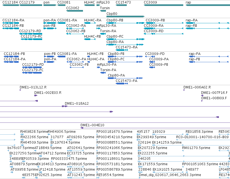Click transcript CG12179-RC
Screen dimensions: 230x179
tap(32, 39)
